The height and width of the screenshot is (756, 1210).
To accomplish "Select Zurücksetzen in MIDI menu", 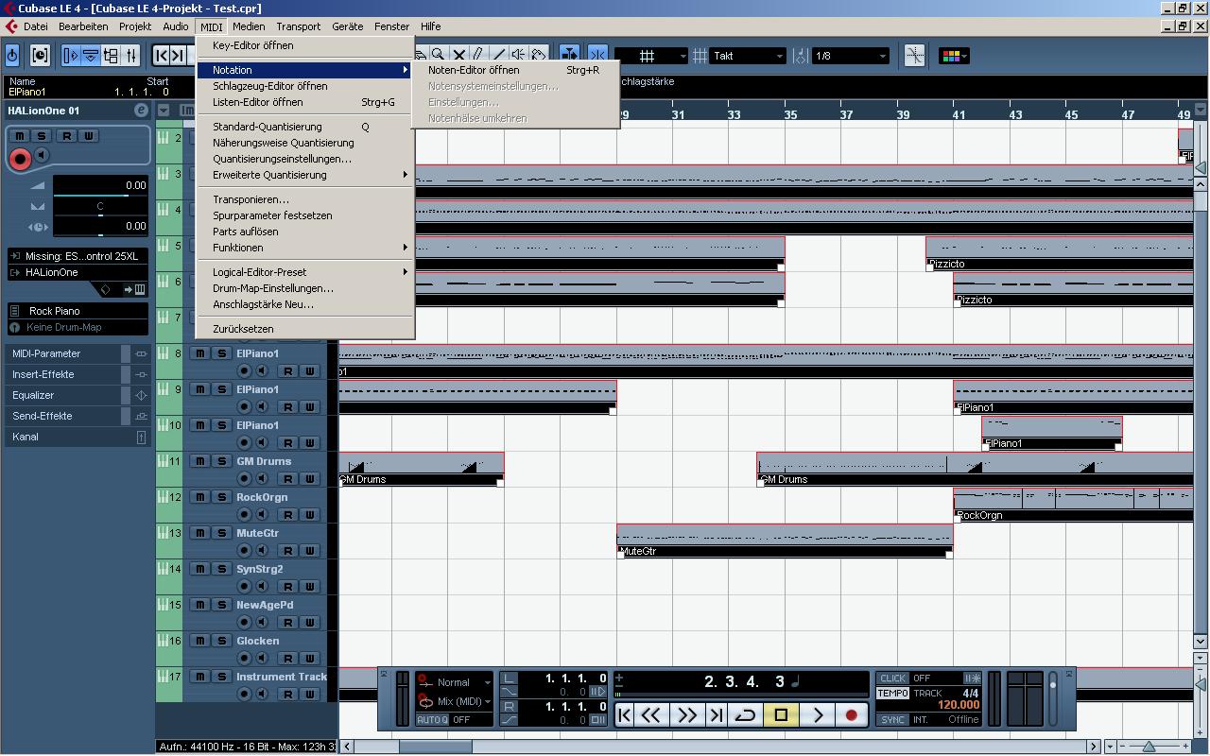I will coord(305,329).
